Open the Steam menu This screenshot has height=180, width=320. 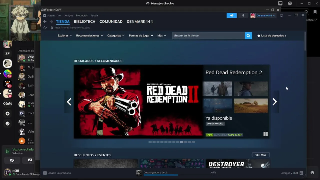[x=51, y=15]
